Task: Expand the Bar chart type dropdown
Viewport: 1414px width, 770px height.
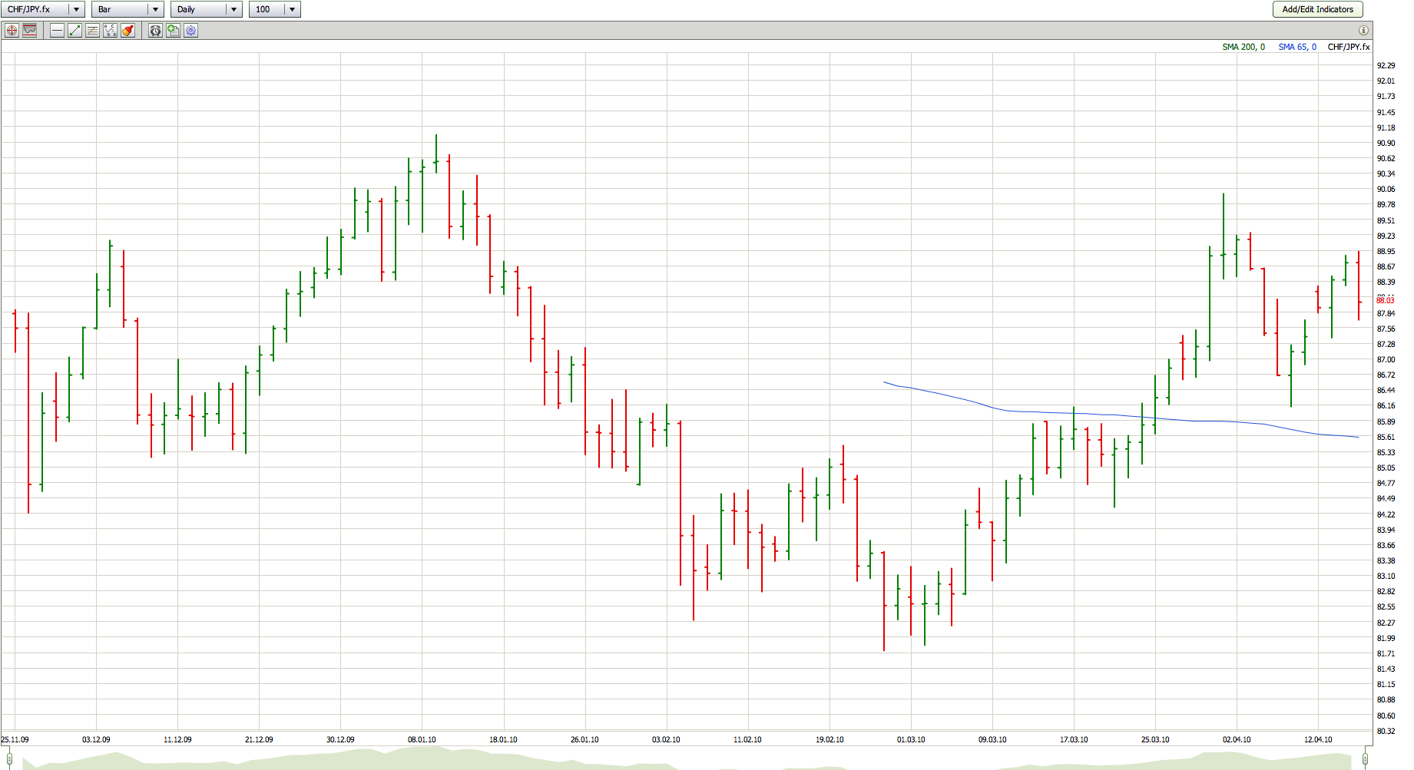Action: click(x=155, y=9)
